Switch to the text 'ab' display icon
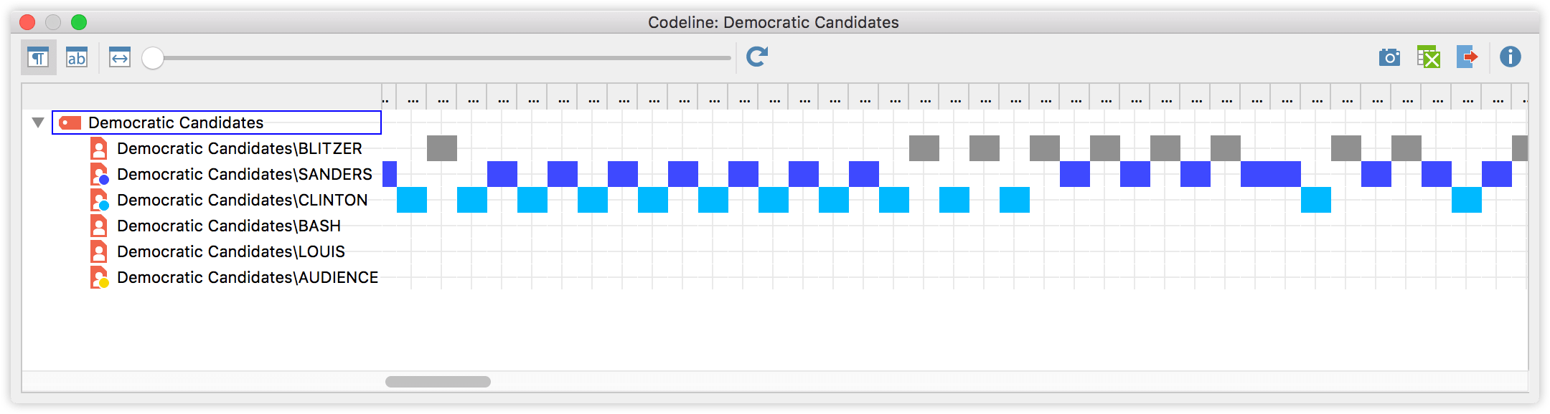 [77, 57]
